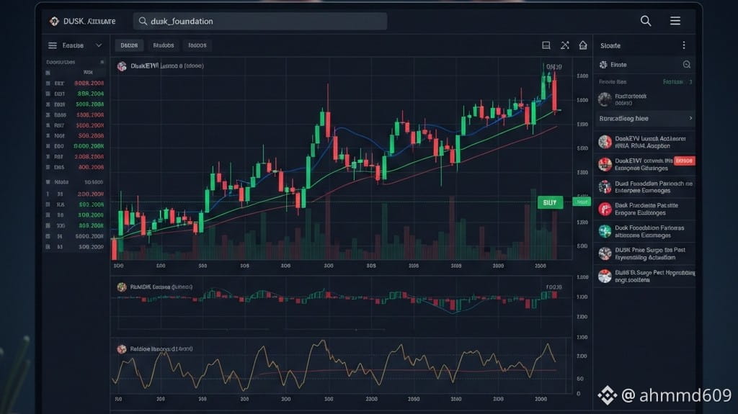Click the icon of the histogram indicator panel
Viewport: 738px width, 414px height.
[x=122, y=287]
